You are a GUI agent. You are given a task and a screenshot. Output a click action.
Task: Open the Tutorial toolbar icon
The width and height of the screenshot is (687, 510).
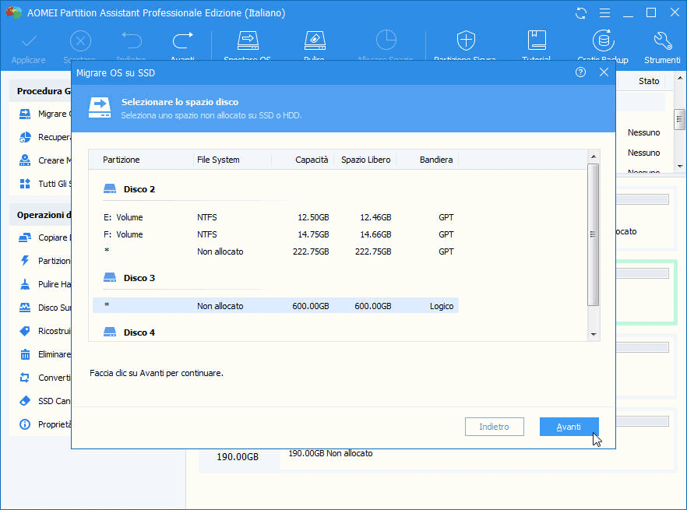click(536, 41)
